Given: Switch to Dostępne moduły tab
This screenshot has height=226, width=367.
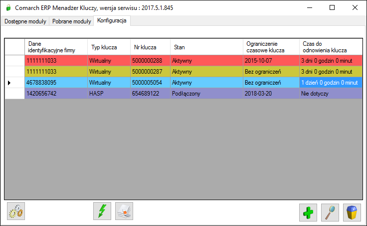Looking at the screenshot, I should click(25, 21).
